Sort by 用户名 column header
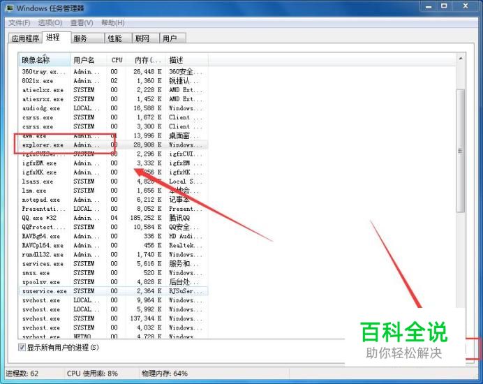This screenshot has height=384, width=483. coord(89,60)
